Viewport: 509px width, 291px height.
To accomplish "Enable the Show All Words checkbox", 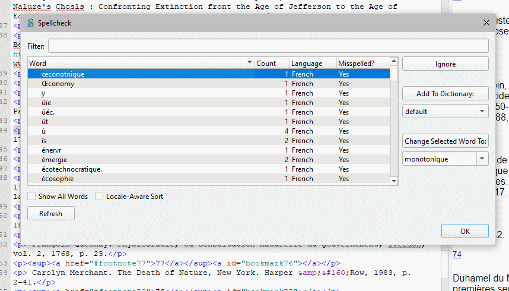I will [x=32, y=197].
